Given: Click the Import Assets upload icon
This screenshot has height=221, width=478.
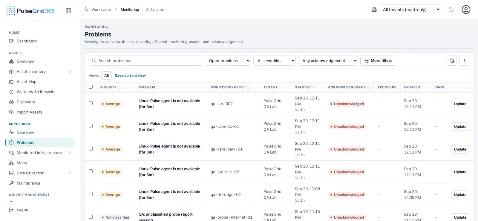Looking at the screenshot, I should (x=11, y=112).
